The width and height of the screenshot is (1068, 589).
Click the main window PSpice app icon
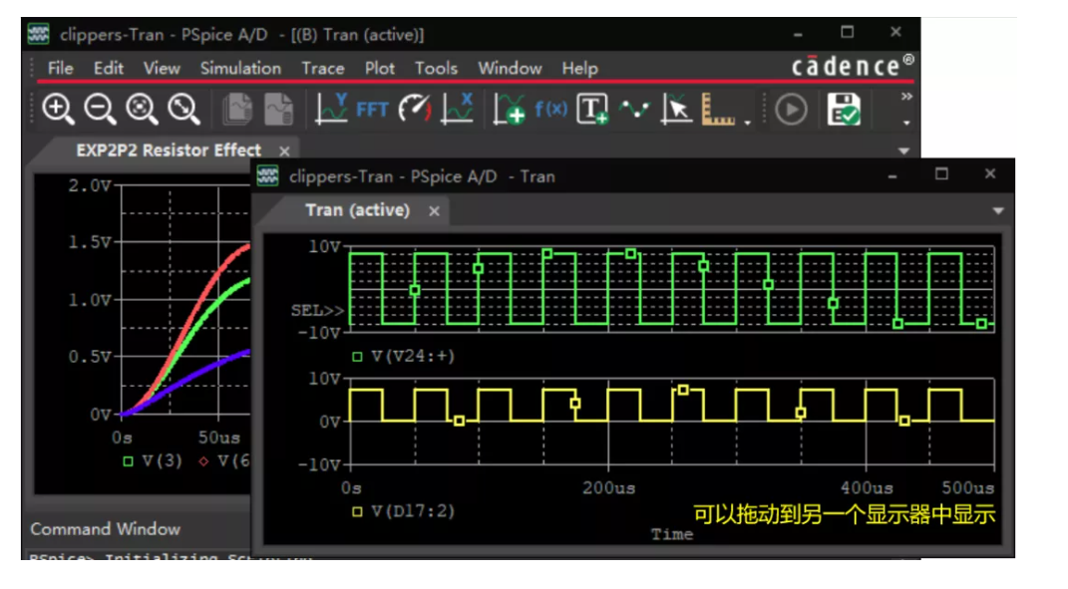pos(38,33)
